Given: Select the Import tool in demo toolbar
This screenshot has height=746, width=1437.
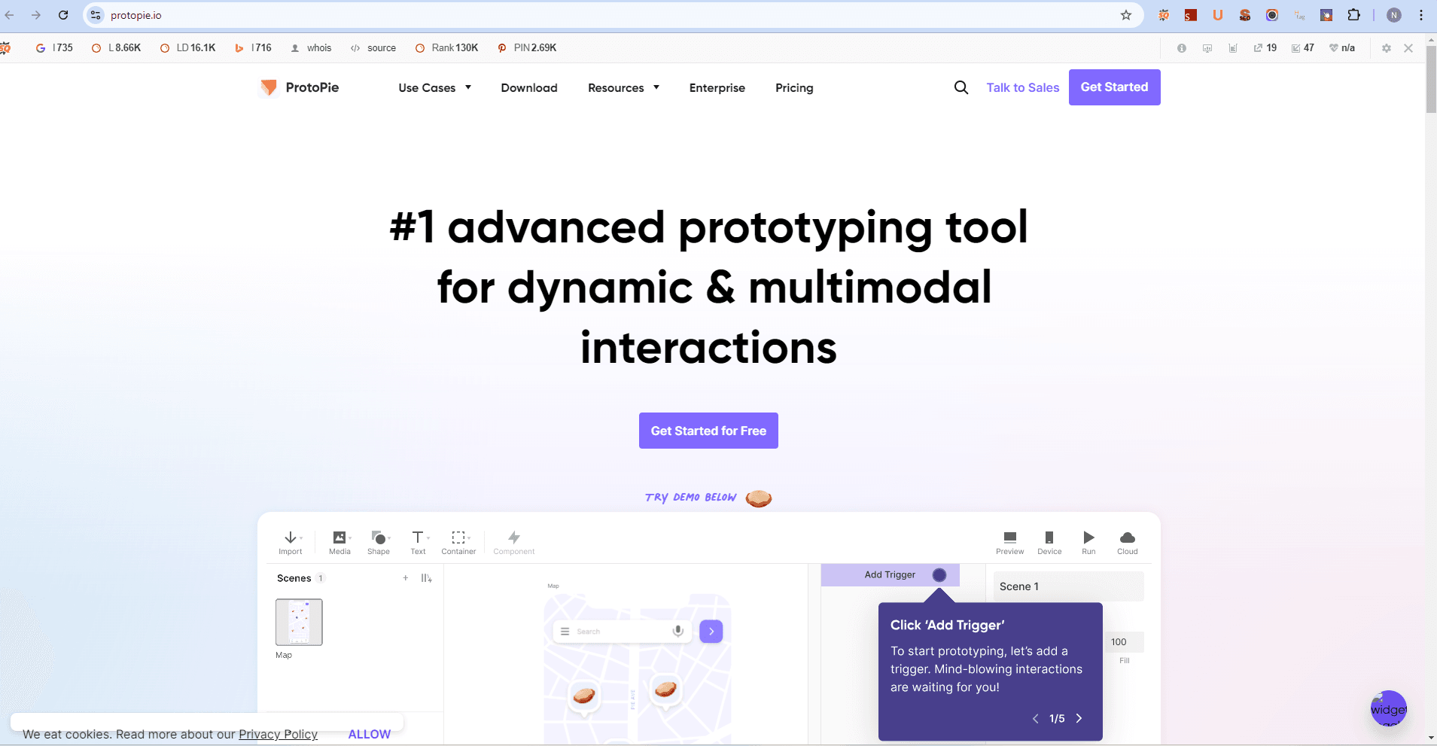Looking at the screenshot, I should [x=291, y=542].
